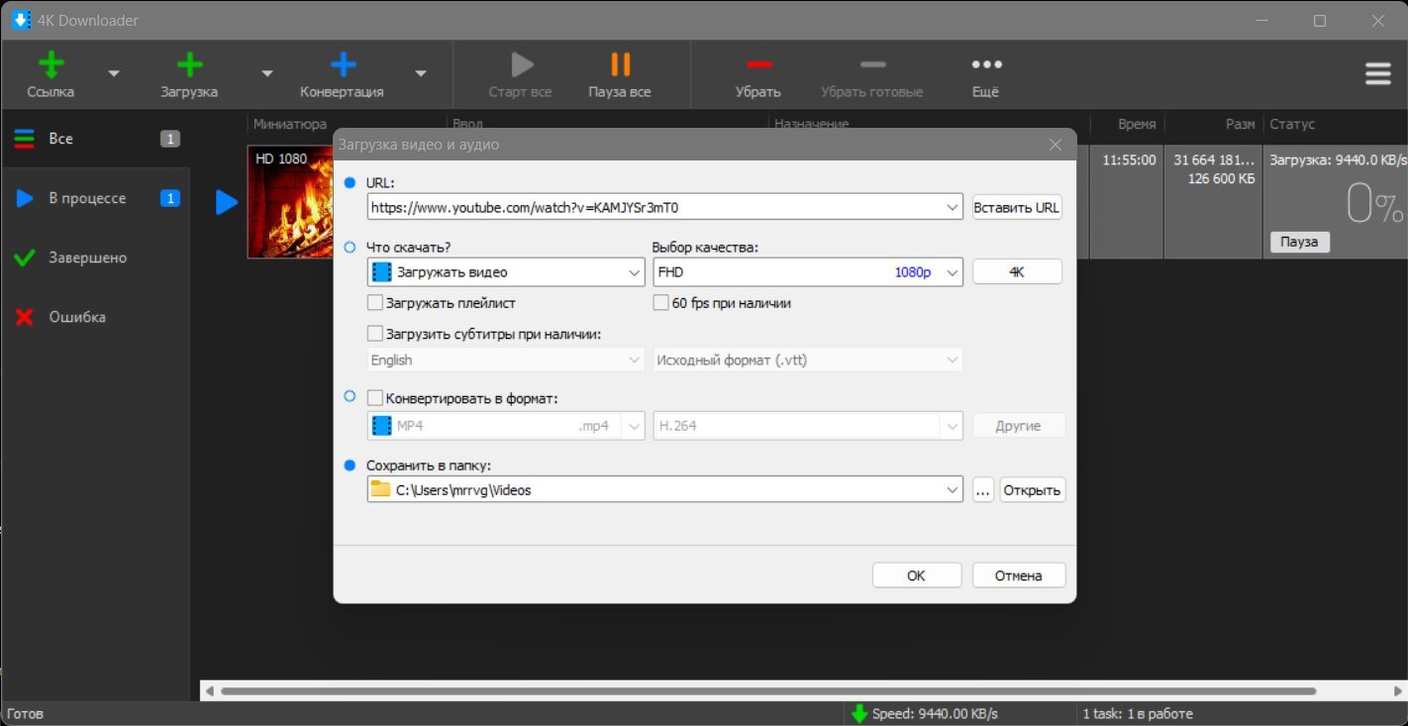Check Конвертировать в формат option
The image size is (1408, 726).
click(x=375, y=398)
